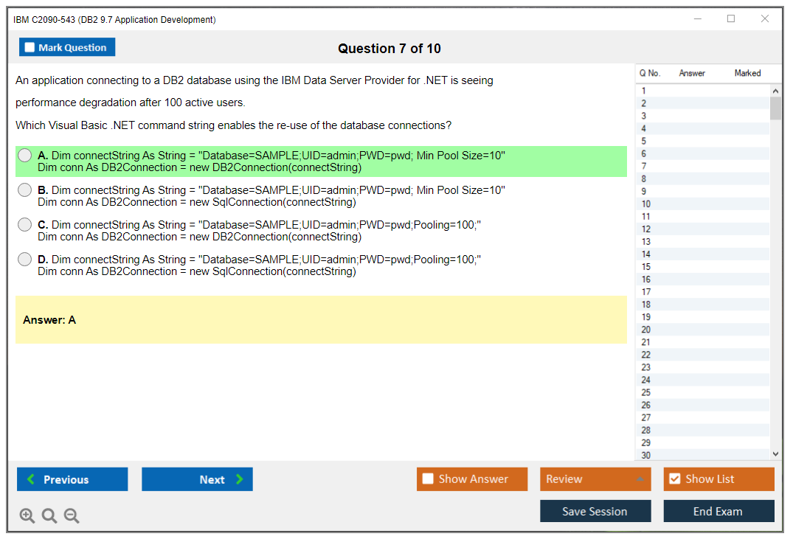Maximize the exam window
Viewport: 793px width, 542px height.
click(x=731, y=19)
